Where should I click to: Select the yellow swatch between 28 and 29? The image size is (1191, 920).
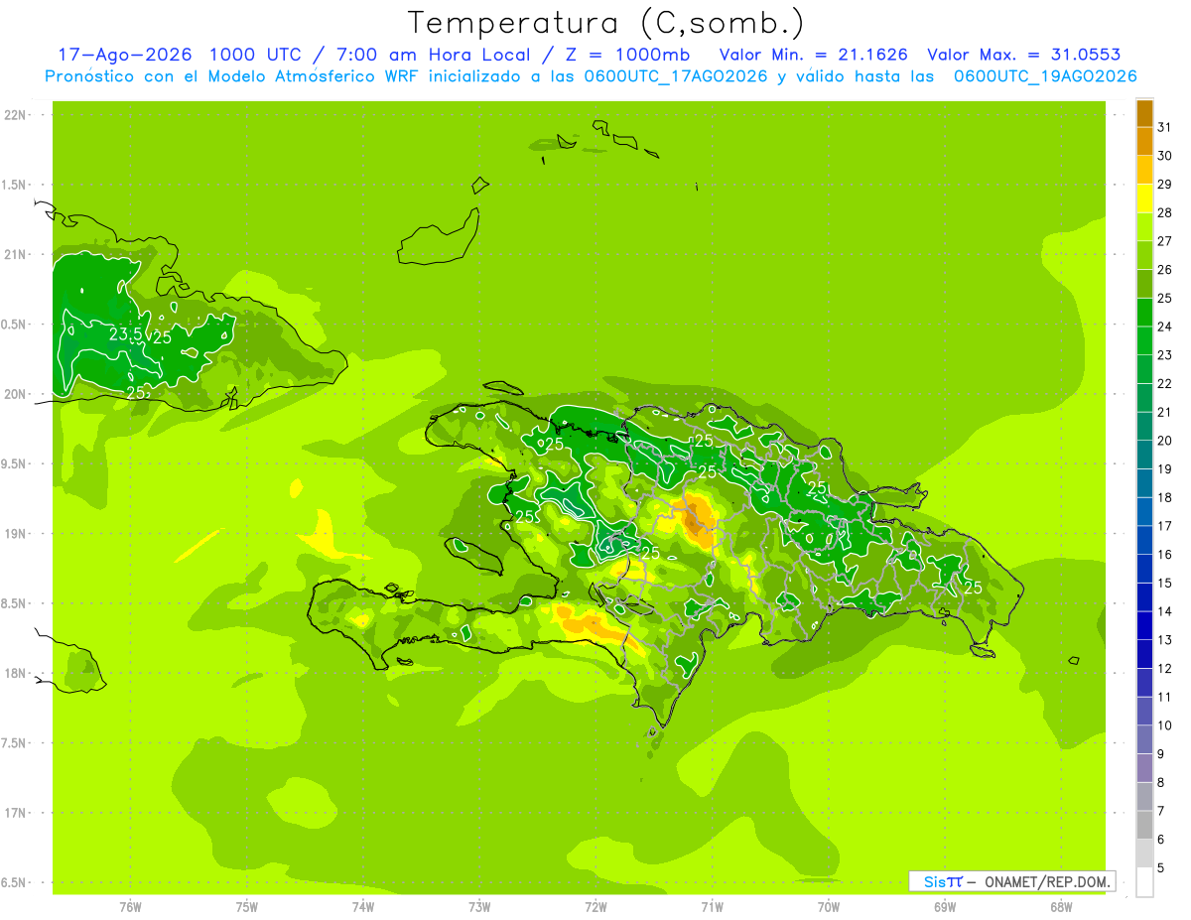coord(1144,198)
